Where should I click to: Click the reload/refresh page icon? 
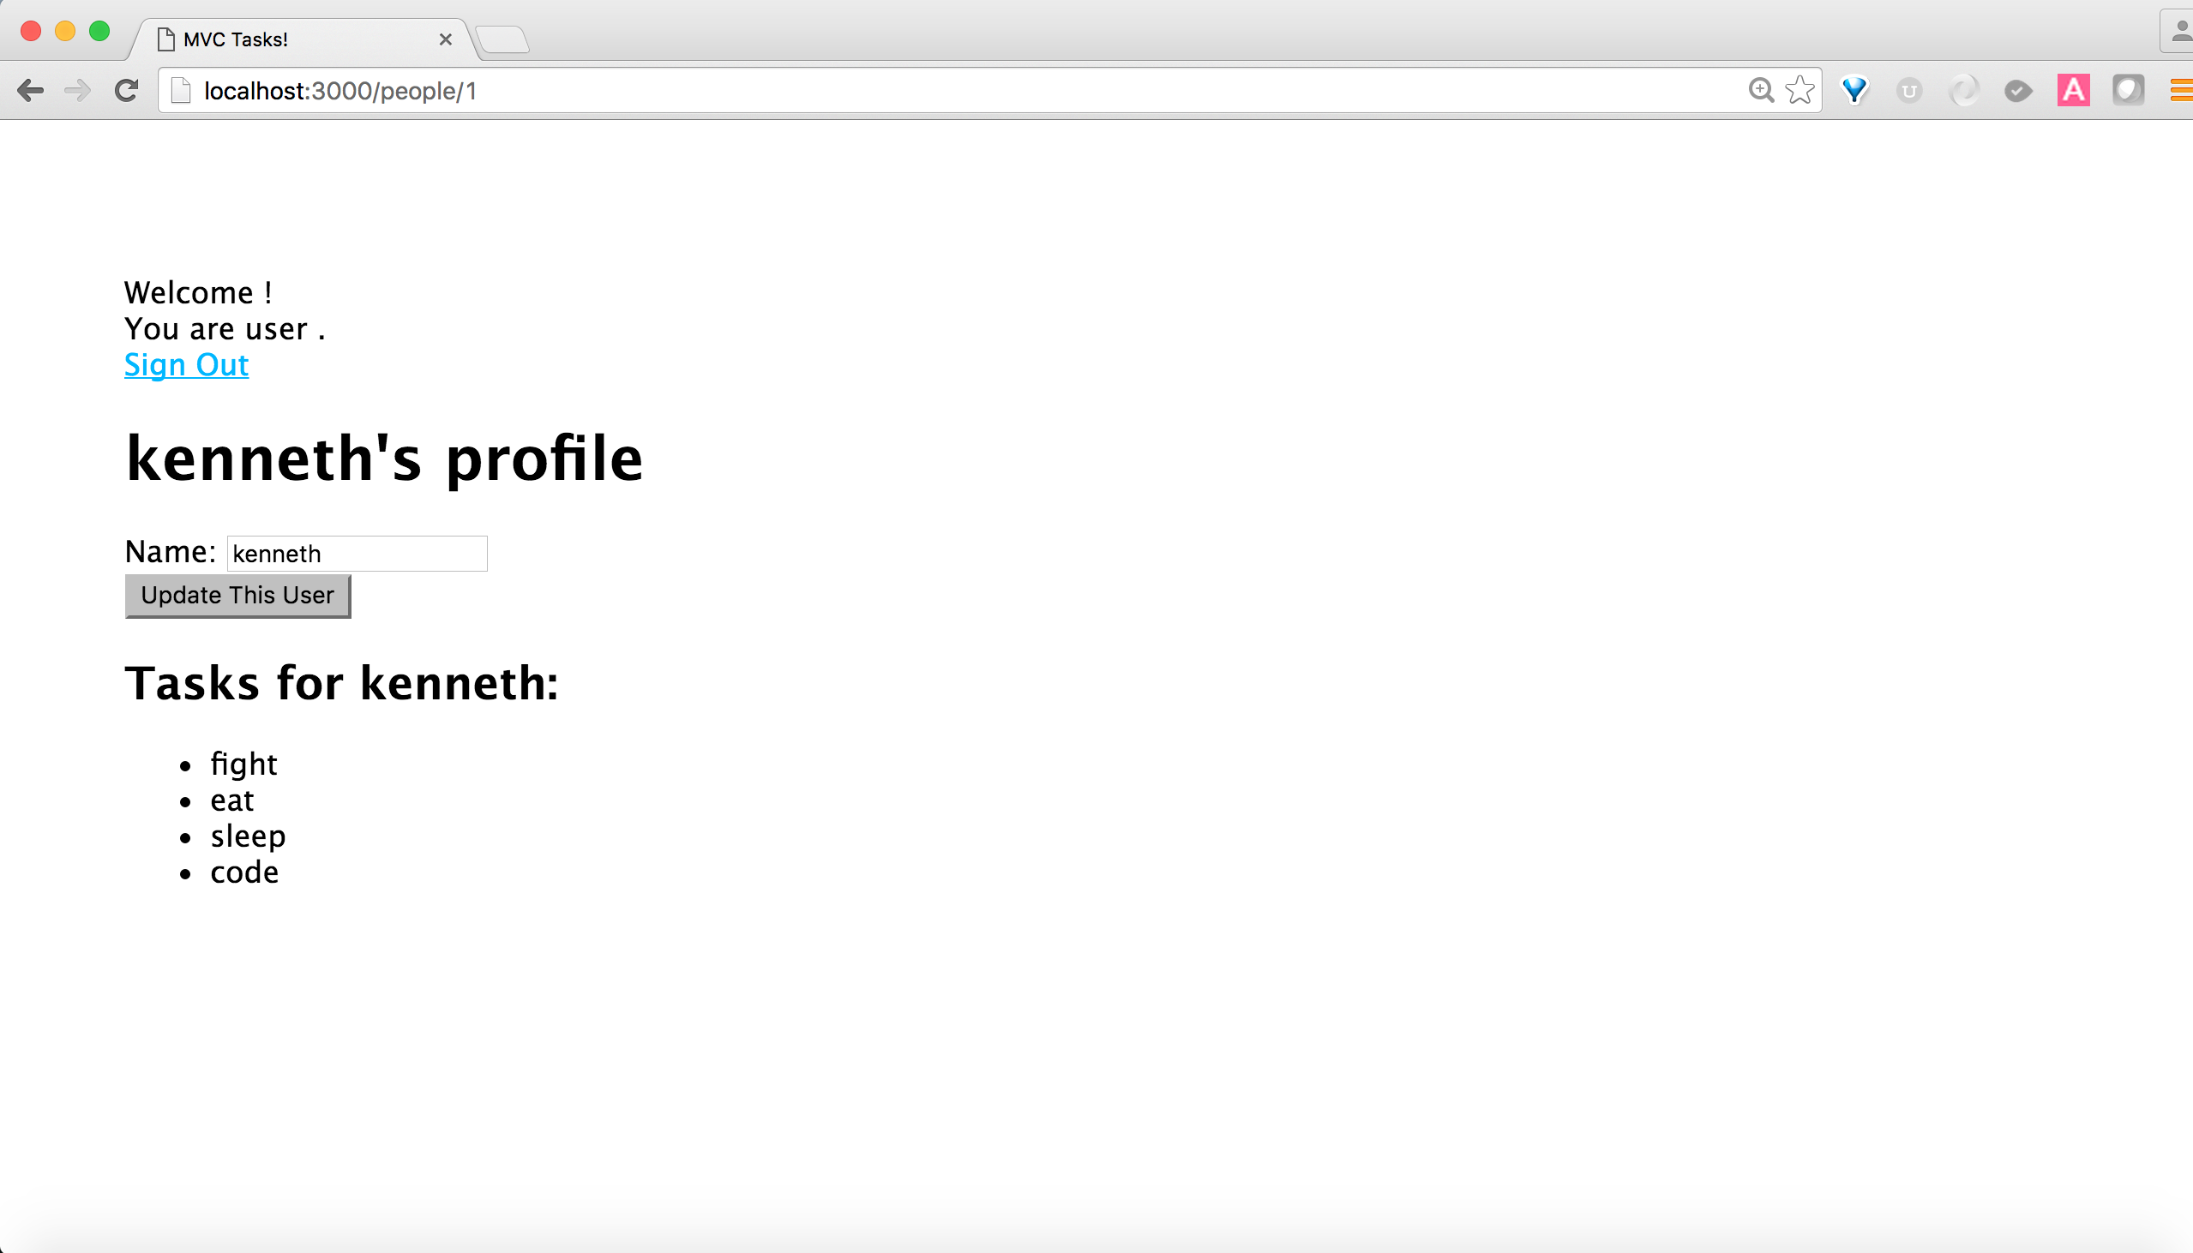pos(128,90)
